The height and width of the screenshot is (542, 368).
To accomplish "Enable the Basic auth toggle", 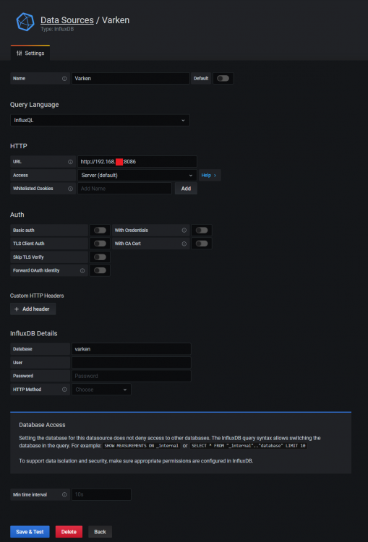I will click(x=100, y=231).
